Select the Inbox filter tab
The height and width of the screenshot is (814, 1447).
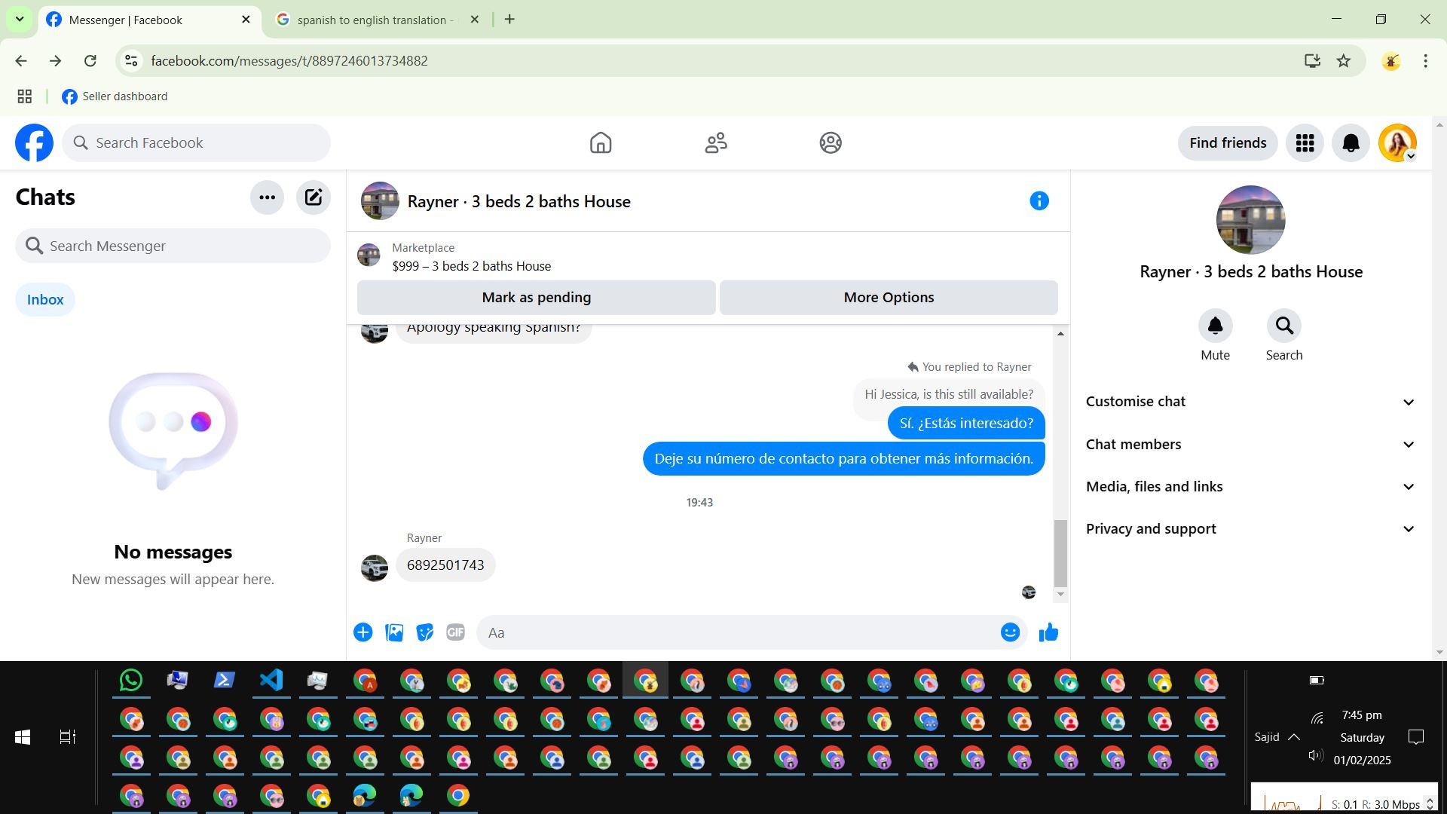click(45, 300)
